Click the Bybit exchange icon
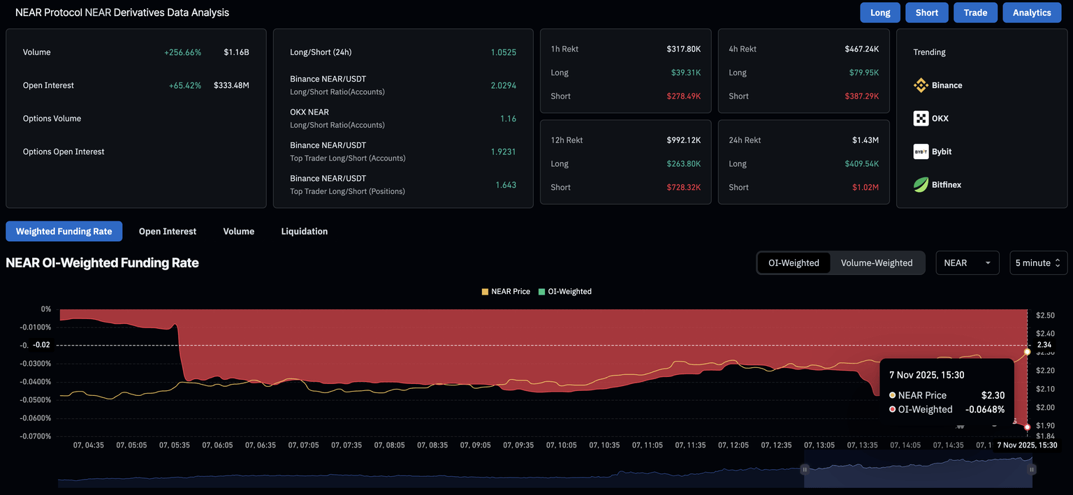The height and width of the screenshot is (495, 1073). 921,152
